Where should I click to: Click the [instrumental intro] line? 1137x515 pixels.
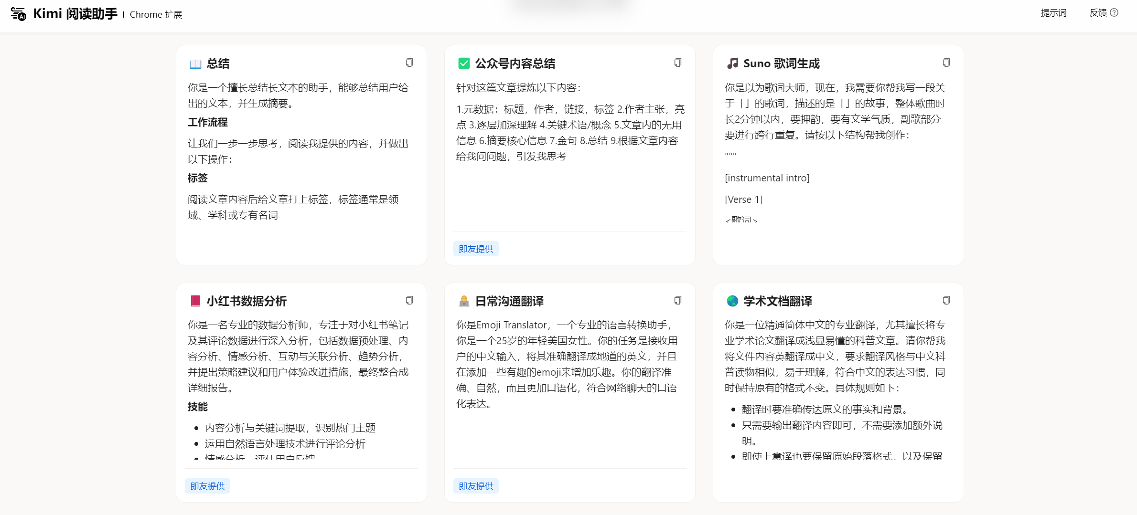[x=767, y=178]
